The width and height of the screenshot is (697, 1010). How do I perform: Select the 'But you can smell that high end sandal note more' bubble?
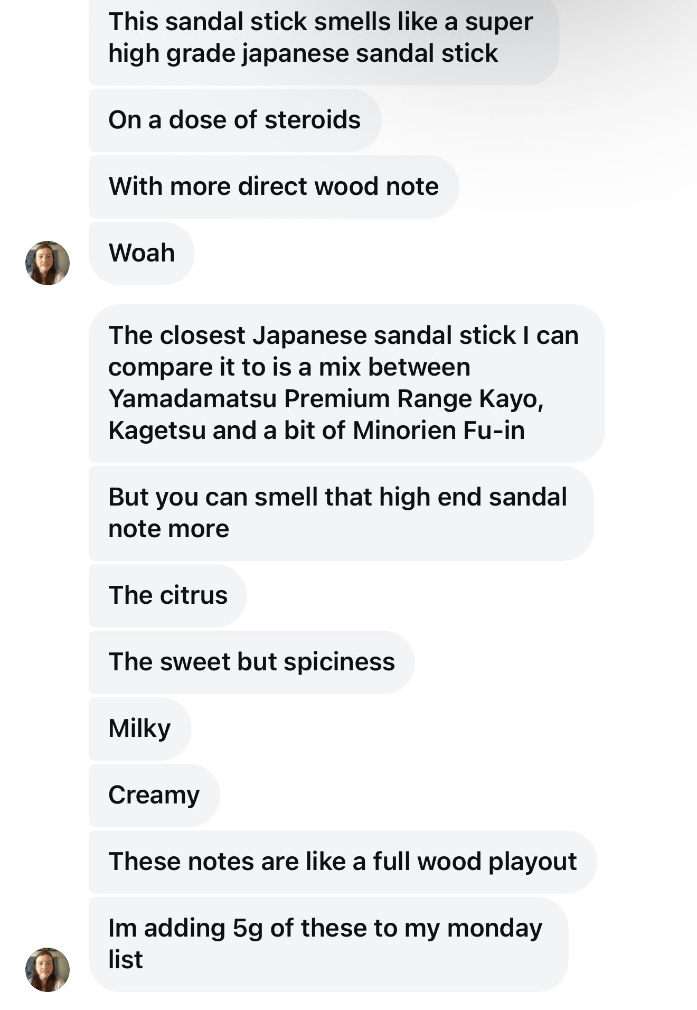338,511
